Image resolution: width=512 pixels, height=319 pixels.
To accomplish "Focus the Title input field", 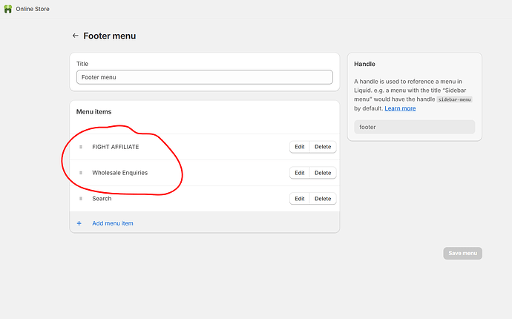I will click(204, 77).
